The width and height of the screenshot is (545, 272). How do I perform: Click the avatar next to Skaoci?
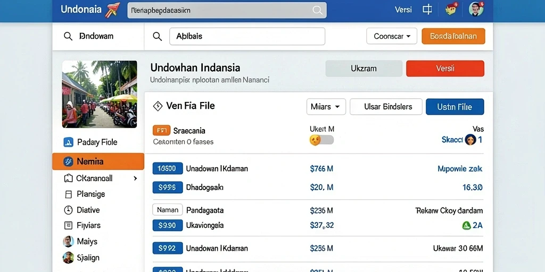pyautogui.click(x=470, y=140)
